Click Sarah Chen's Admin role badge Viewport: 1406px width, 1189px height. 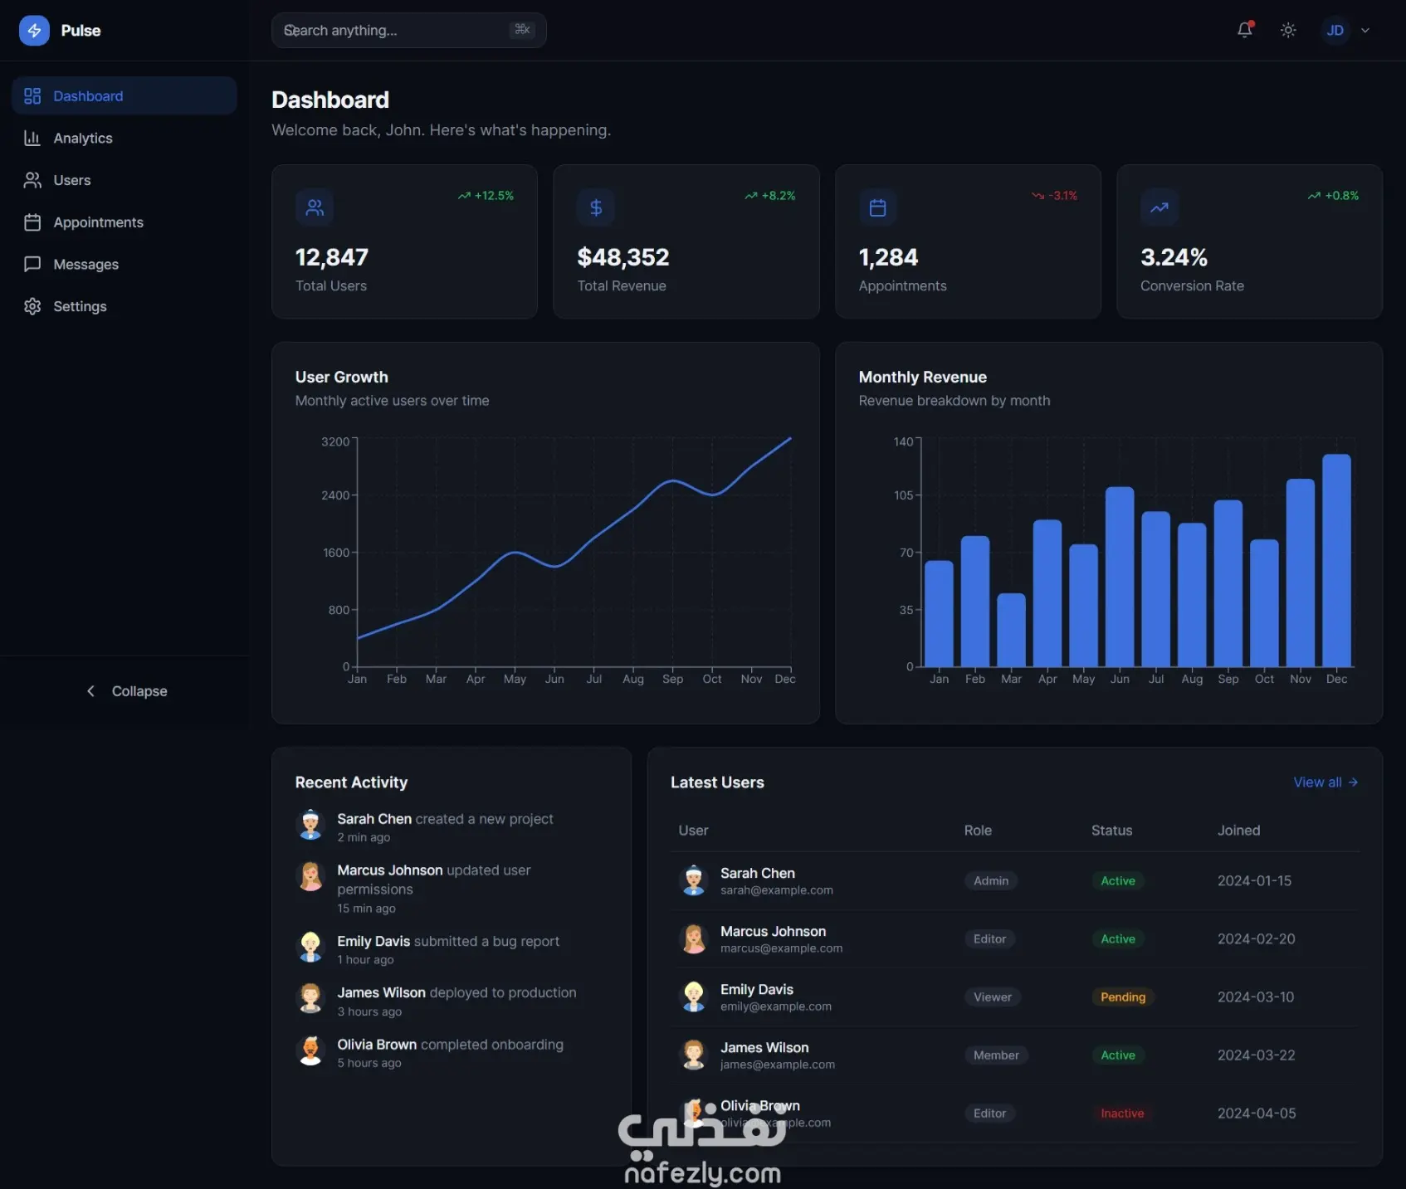click(x=991, y=881)
